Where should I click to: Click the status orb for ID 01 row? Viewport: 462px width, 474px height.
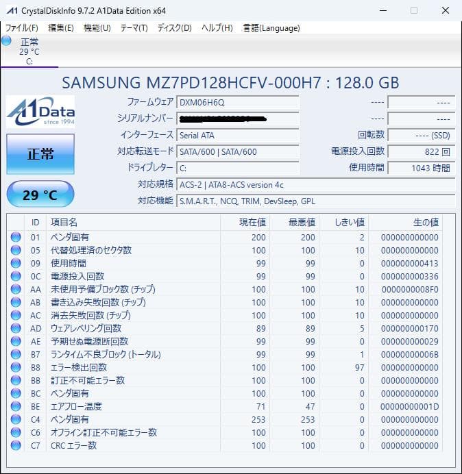click(16, 237)
